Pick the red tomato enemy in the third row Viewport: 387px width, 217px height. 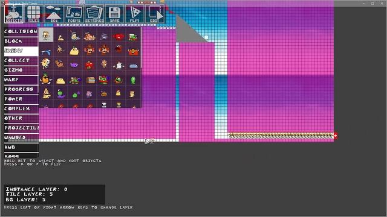pyautogui.click(x=89, y=65)
